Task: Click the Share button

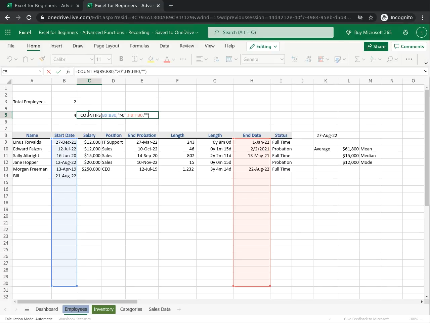Action: click(376, 46)
